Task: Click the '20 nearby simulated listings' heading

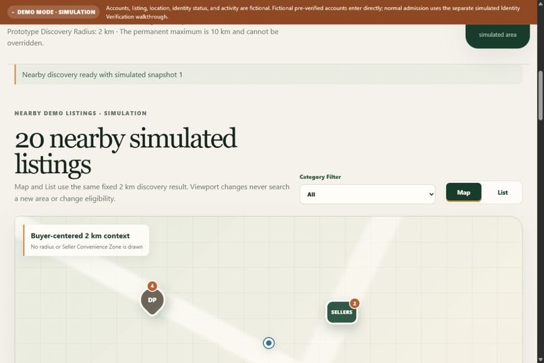Action: pyautogui.click(x=126, y=151)
